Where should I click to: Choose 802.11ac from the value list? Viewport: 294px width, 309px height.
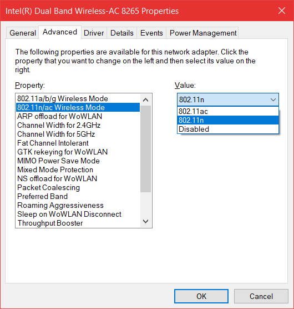click(x=228, y=111)
